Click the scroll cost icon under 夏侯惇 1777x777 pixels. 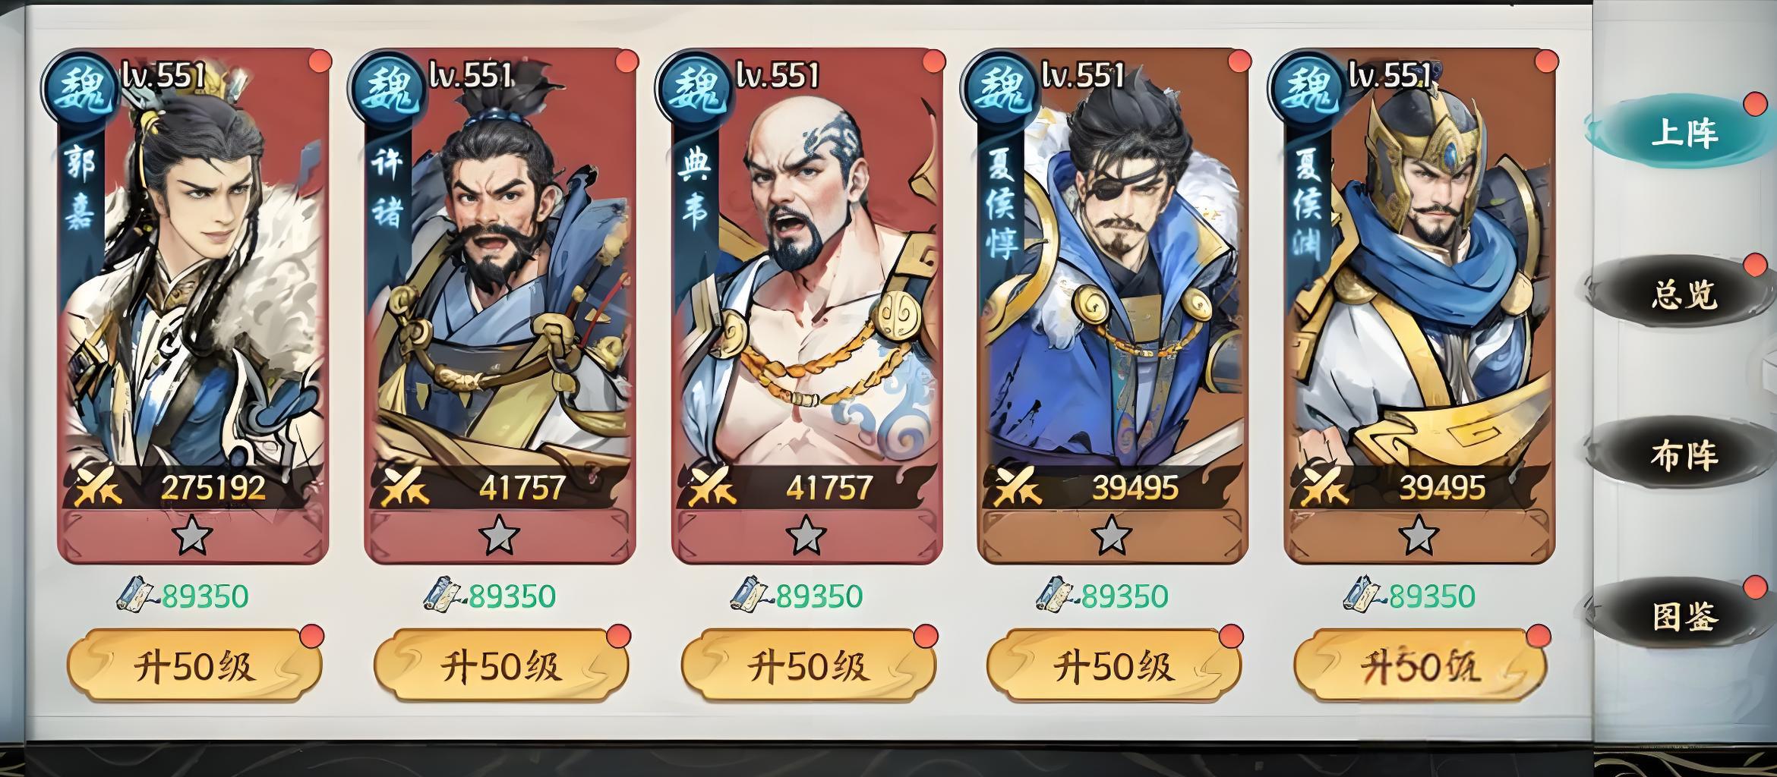(1055, 596)
